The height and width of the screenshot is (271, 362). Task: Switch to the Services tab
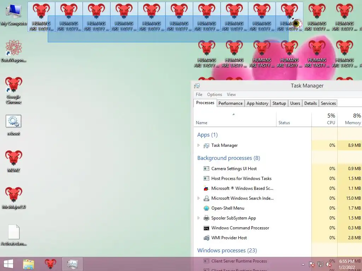pos(328,103)
